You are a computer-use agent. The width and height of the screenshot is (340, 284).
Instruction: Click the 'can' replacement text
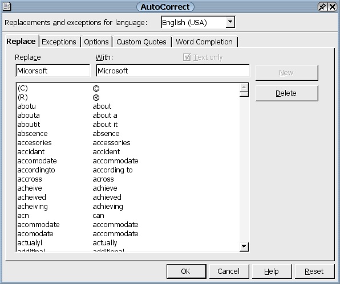[99, 216]
